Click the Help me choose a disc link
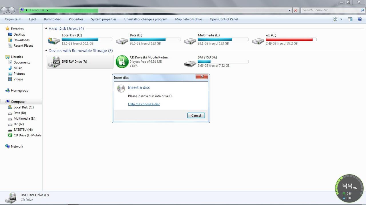 [x=144, y=104]
